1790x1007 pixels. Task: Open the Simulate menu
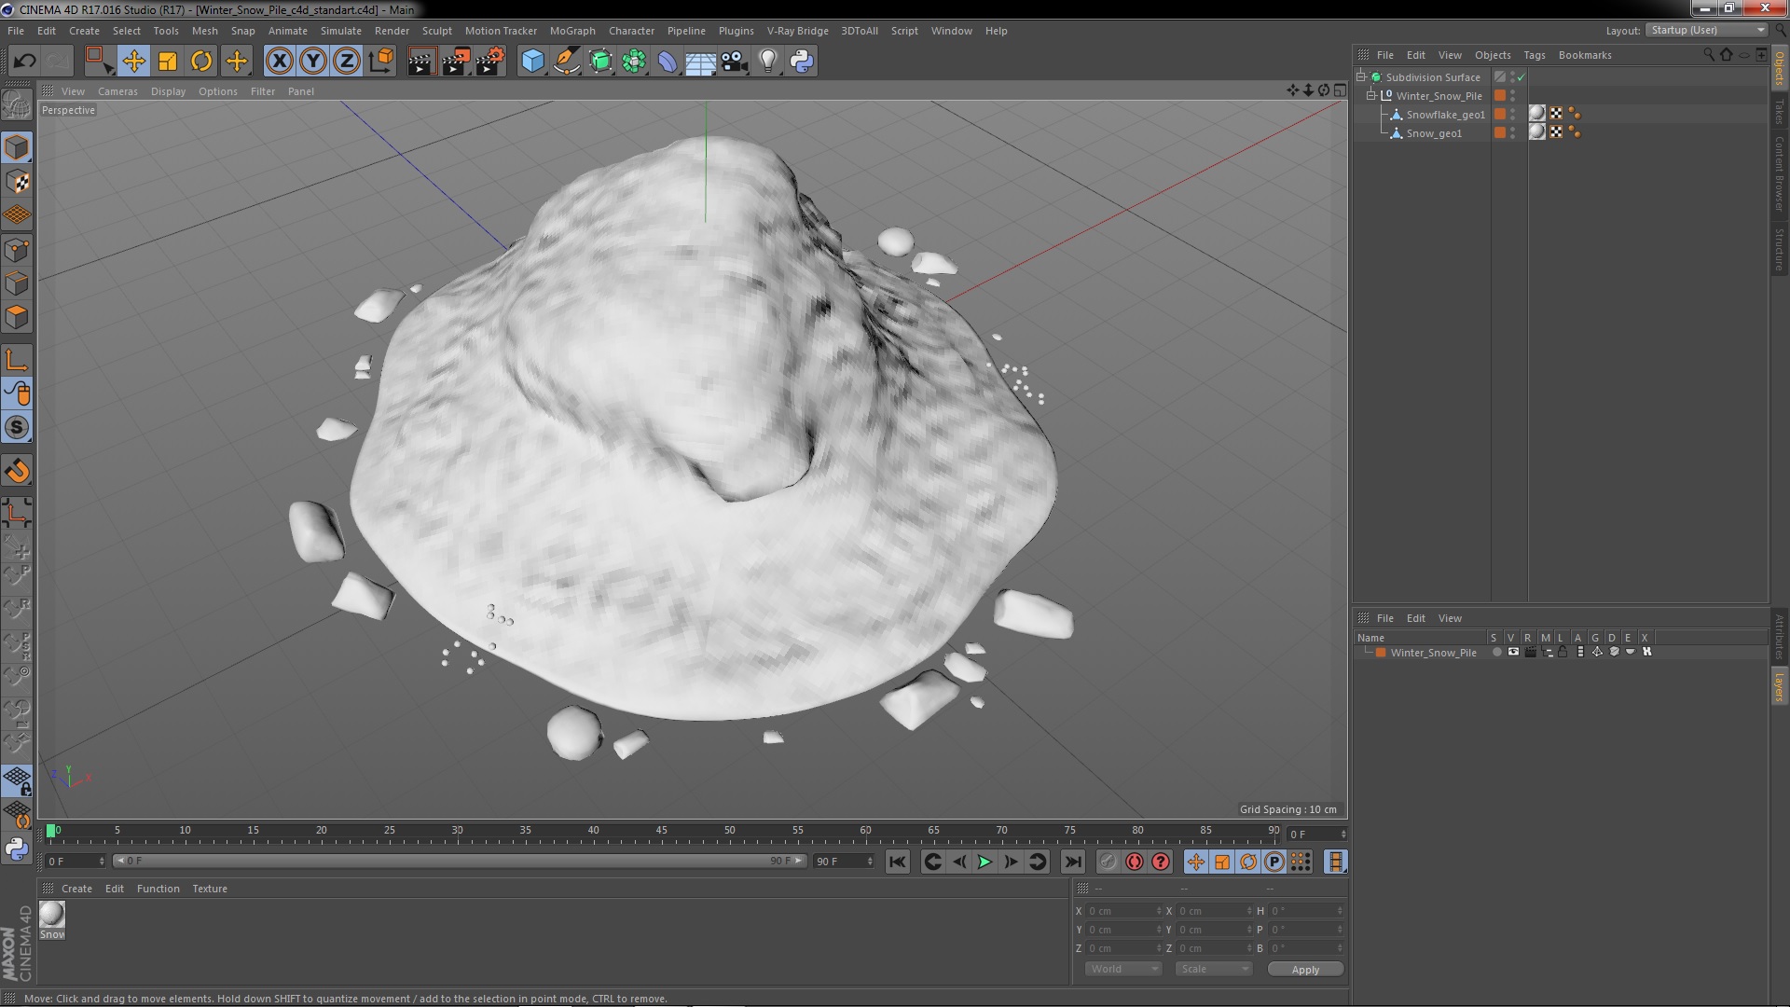[x=340, y=31]
